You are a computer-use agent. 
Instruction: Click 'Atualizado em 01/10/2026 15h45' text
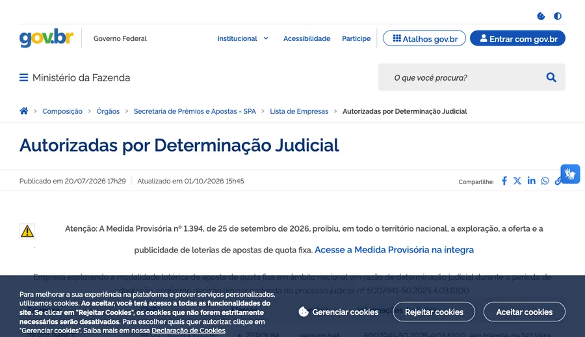click(190, 182)
